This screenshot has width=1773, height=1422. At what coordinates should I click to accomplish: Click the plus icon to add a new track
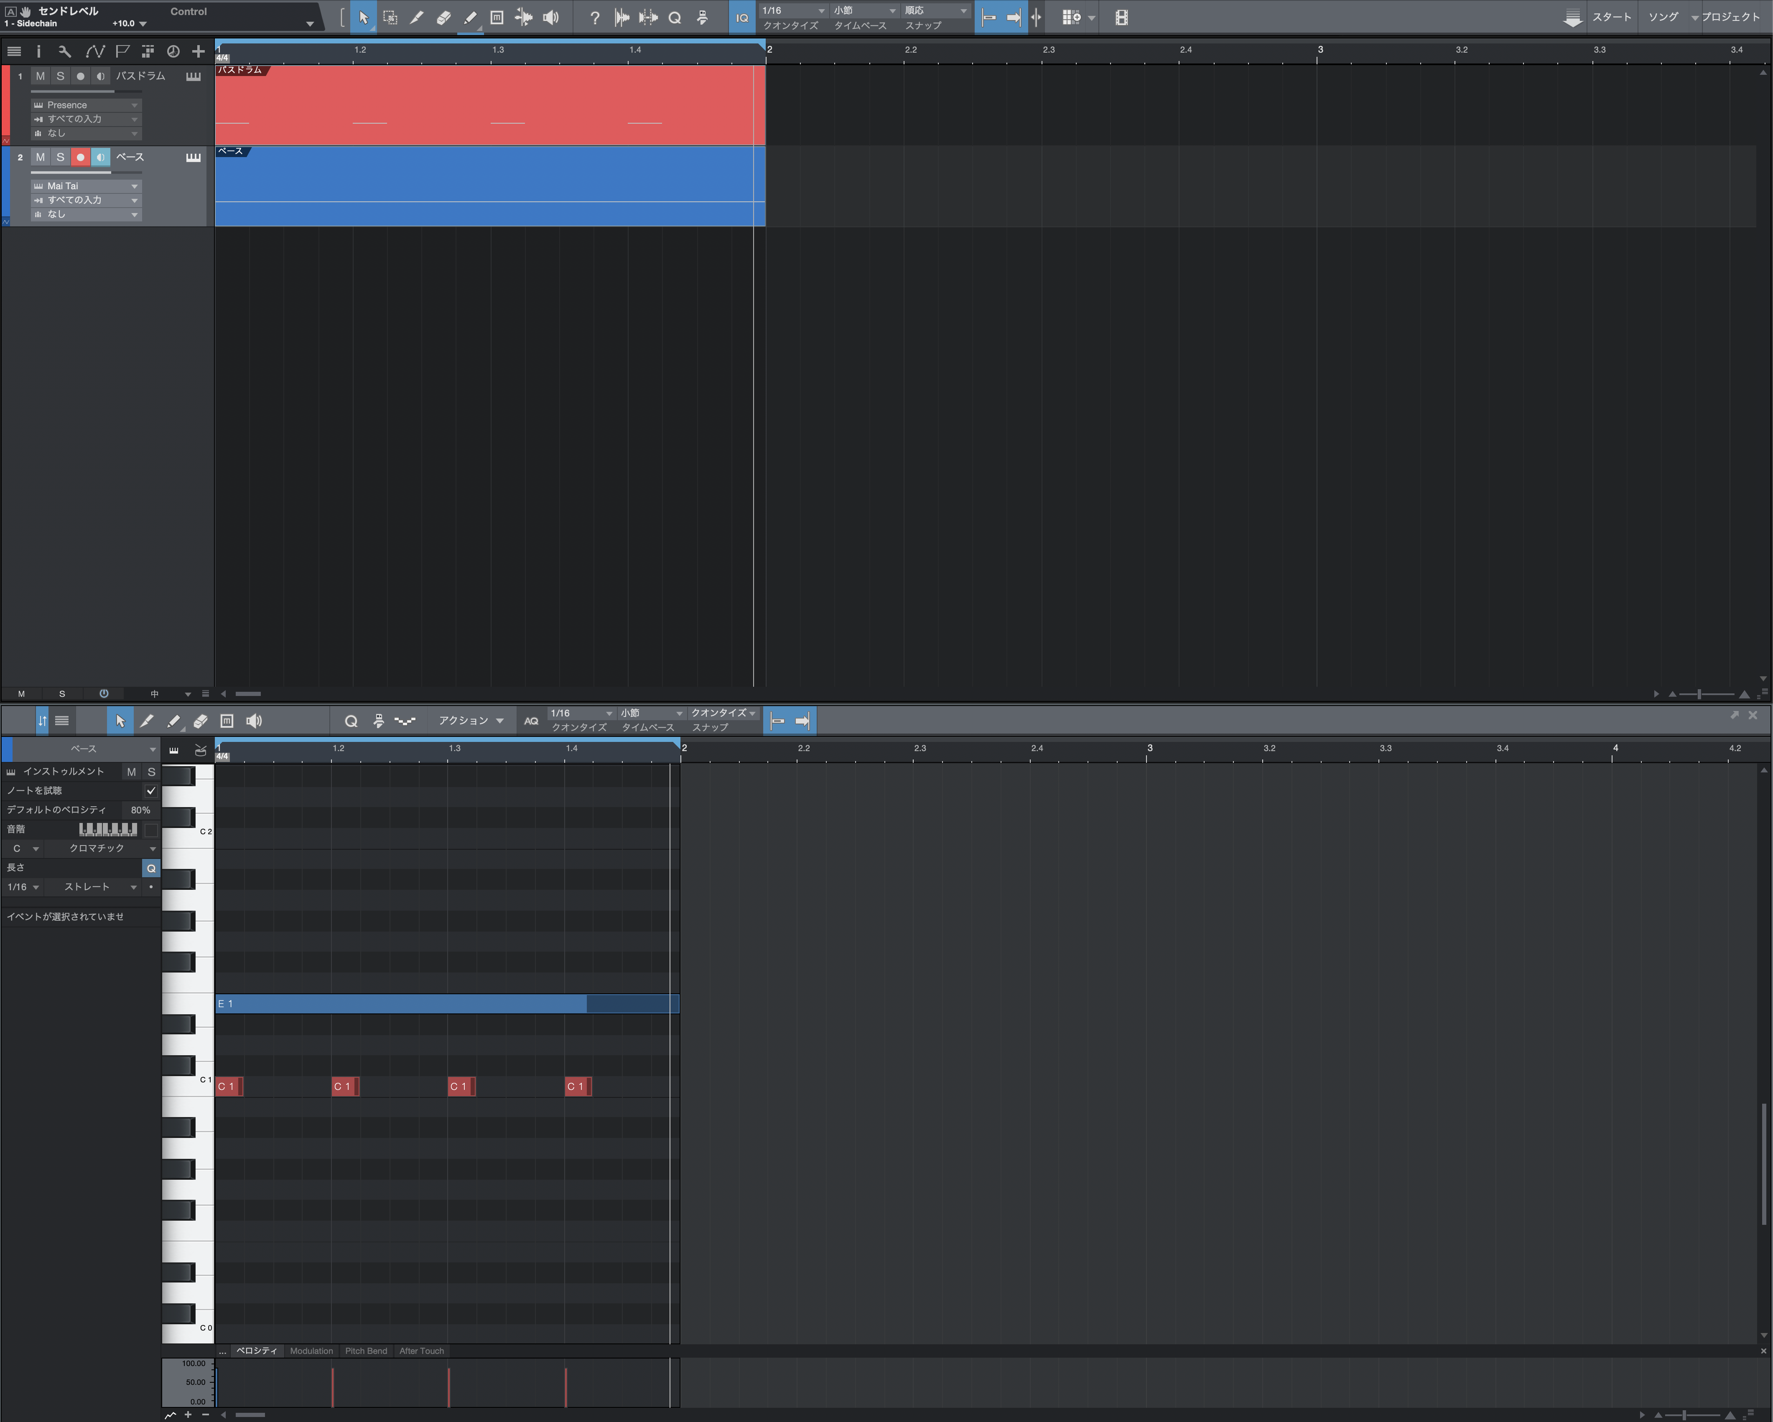[x=197, y=51]
